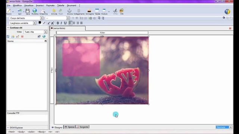Apply bulleted list formatting

(x=86, y=18)
